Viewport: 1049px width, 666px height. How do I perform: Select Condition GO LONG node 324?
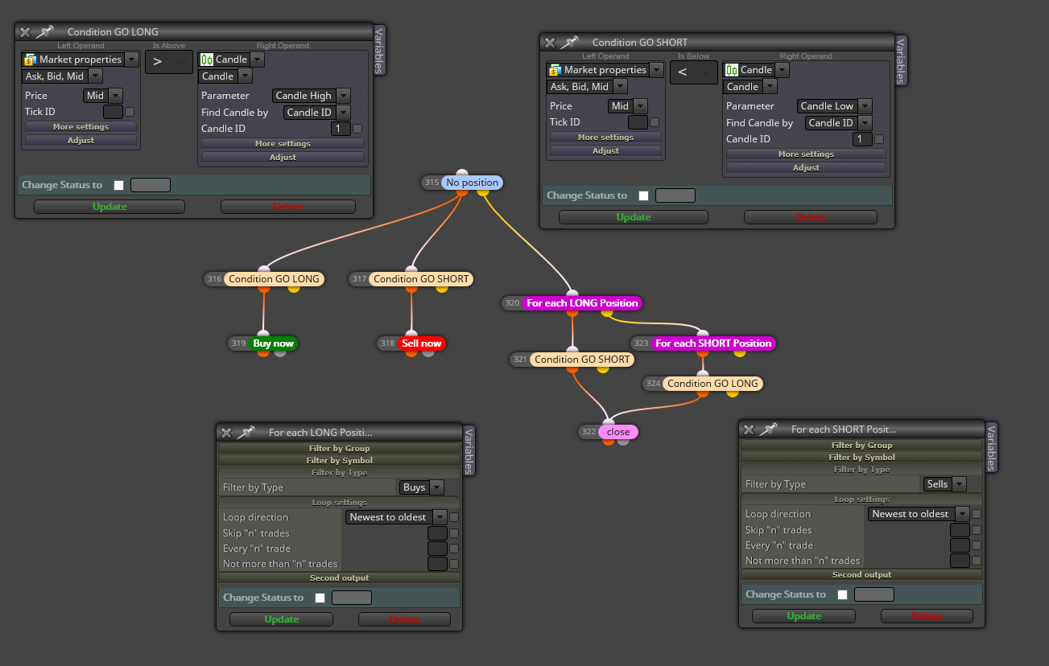[712, 384]
